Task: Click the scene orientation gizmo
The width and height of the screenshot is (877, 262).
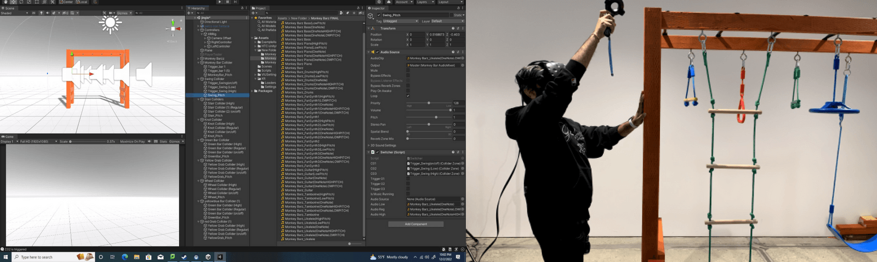Action: pos(174,27)
